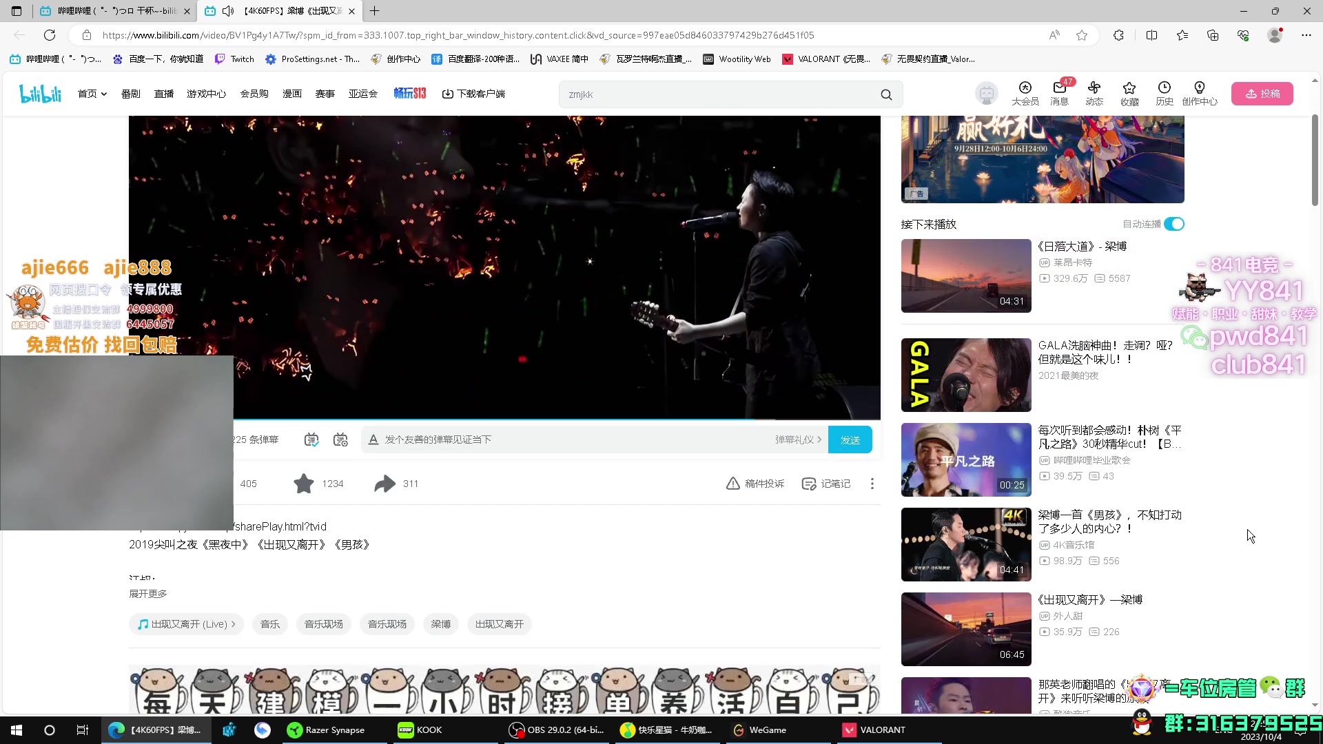Expand the video description with 展开更多
Screen dimensions: 1323x744
(147, 594)
